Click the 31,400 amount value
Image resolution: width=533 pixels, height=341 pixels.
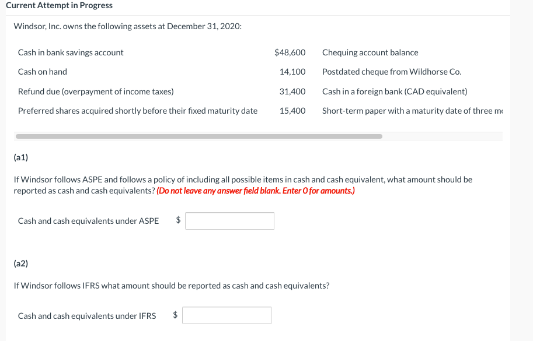pos(295,91)
